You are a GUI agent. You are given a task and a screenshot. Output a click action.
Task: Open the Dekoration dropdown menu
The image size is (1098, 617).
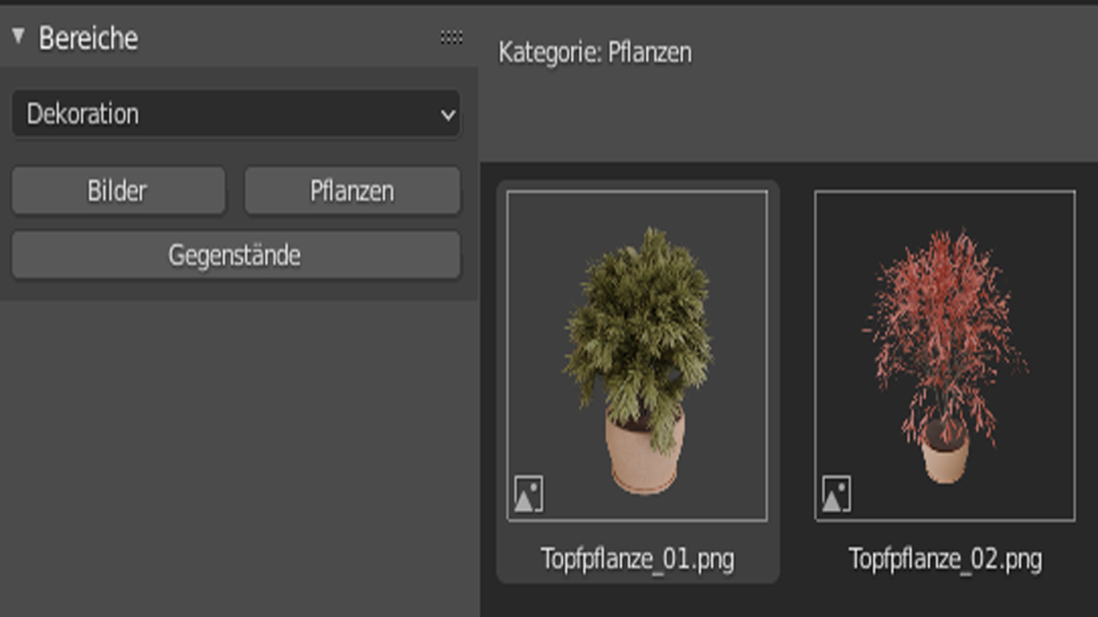(x=236, y=114)
